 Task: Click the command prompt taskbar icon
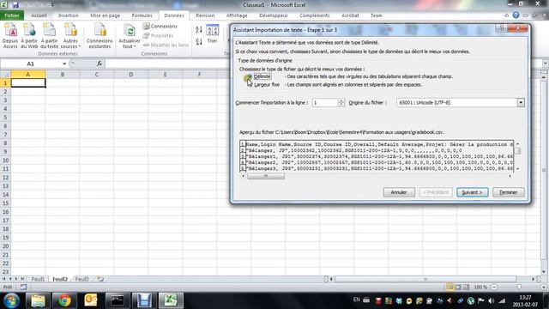click(118, 300)
